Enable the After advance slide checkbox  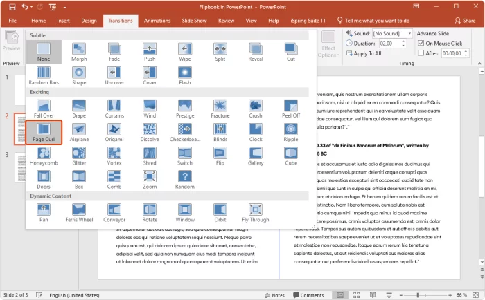click(x=421, y=53)
